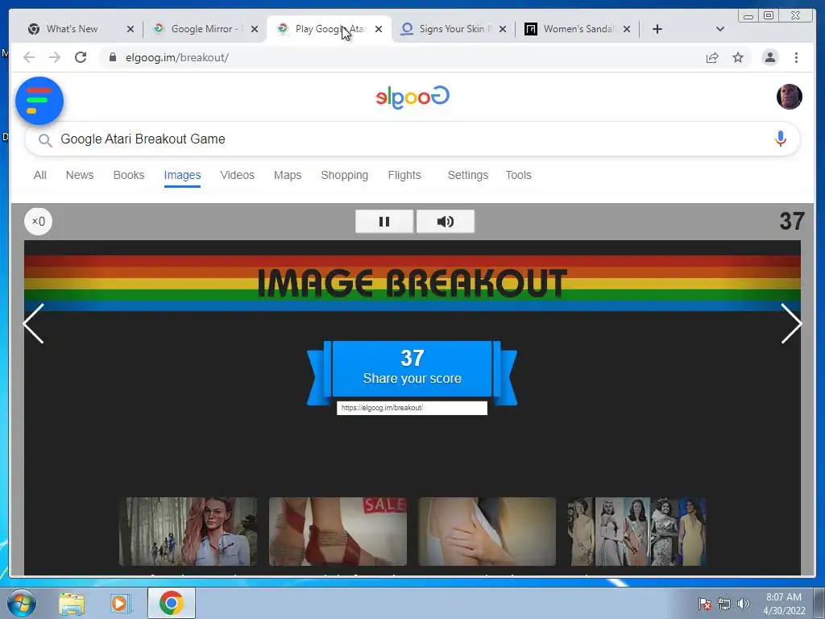825x619 pixels.
Task: Open the women in gowns thumbnail
Action: tap(636, 532)
